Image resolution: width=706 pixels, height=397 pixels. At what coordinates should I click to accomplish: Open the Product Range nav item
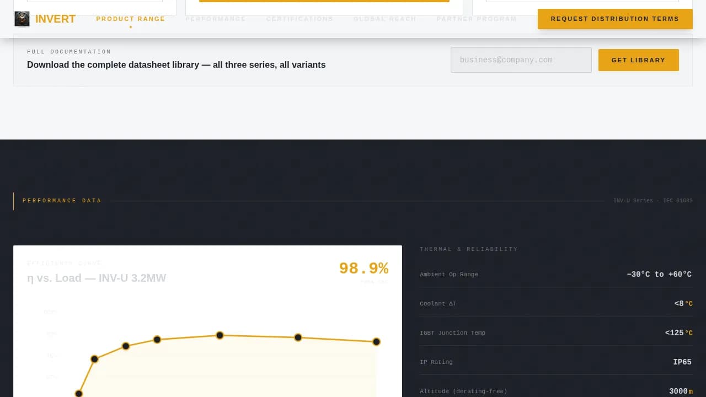(x=131, y=19)
